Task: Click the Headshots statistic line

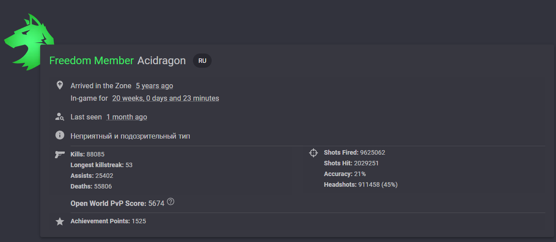Action: (x=361, y=185)
